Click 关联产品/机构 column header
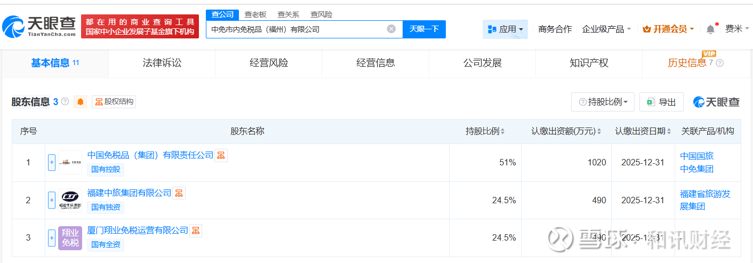Screen dimensions: 753x263 [x=707, y=131]
